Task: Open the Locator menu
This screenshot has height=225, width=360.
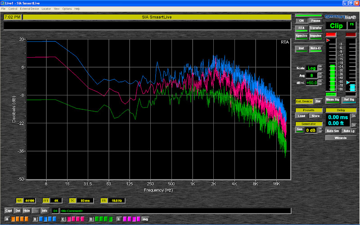Action: click(46, 9)
